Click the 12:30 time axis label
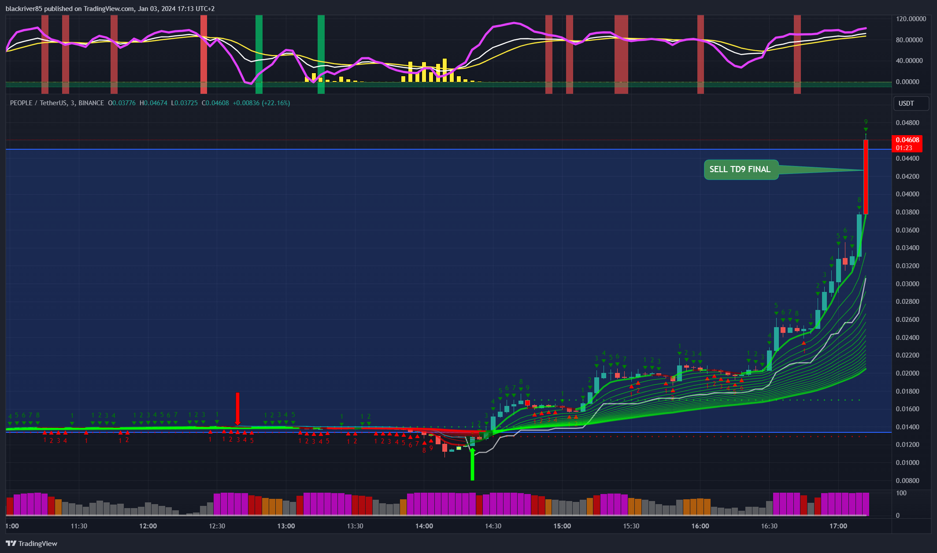937x553 pixels. 217,526
